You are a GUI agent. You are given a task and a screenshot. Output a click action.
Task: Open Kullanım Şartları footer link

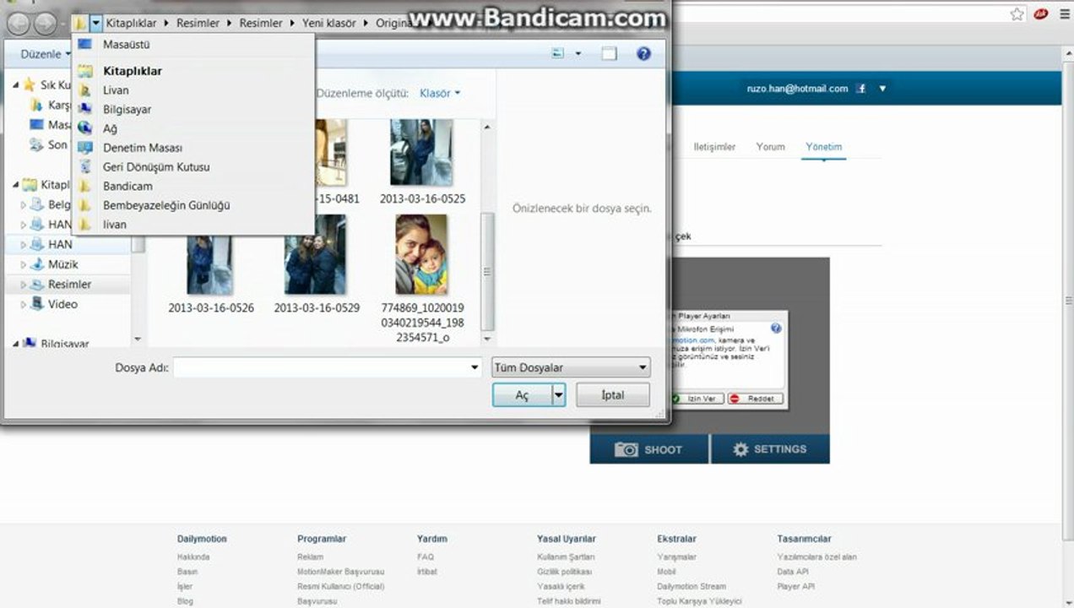[x=566, y=557]
